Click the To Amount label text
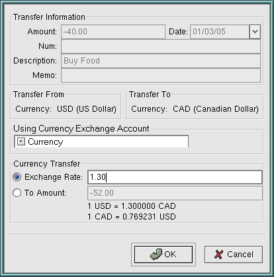This screenshot has width=274, height=277. tap(45, 193)
